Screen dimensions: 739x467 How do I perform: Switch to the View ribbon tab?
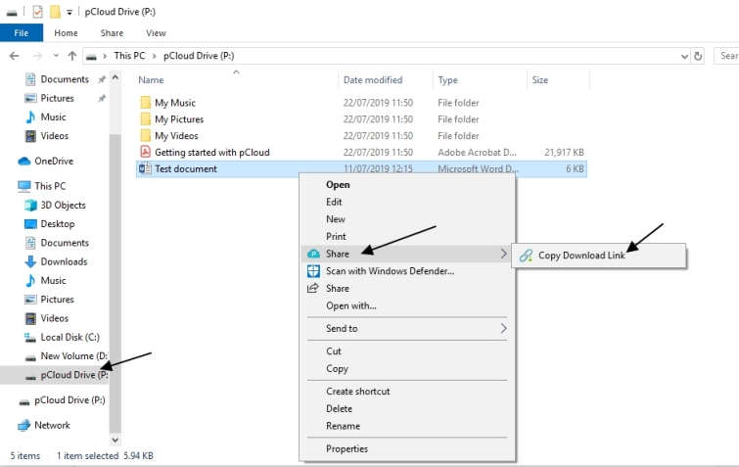pyautogui.click(x=156, y=33)
